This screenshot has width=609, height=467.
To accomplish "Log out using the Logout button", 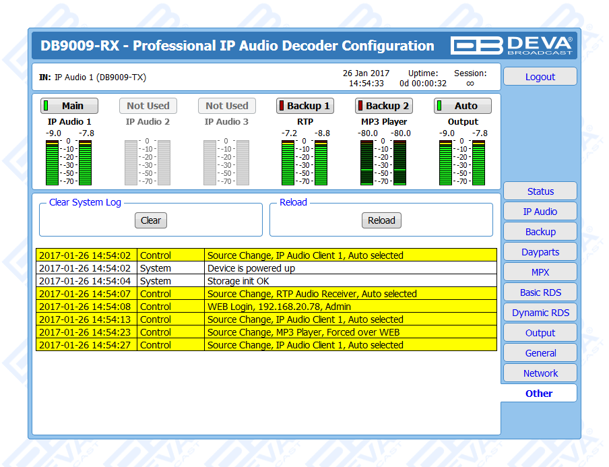I will 540,77.
